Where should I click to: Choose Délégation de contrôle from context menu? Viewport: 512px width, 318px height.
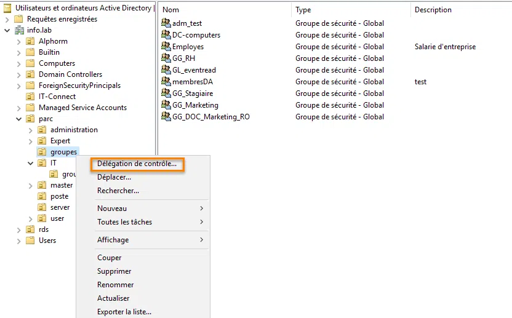tap(137, 164)
